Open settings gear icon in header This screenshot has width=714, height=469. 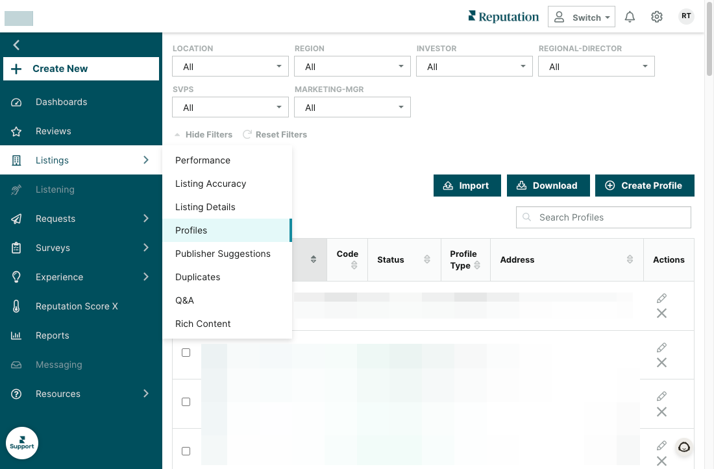[657, 17]
